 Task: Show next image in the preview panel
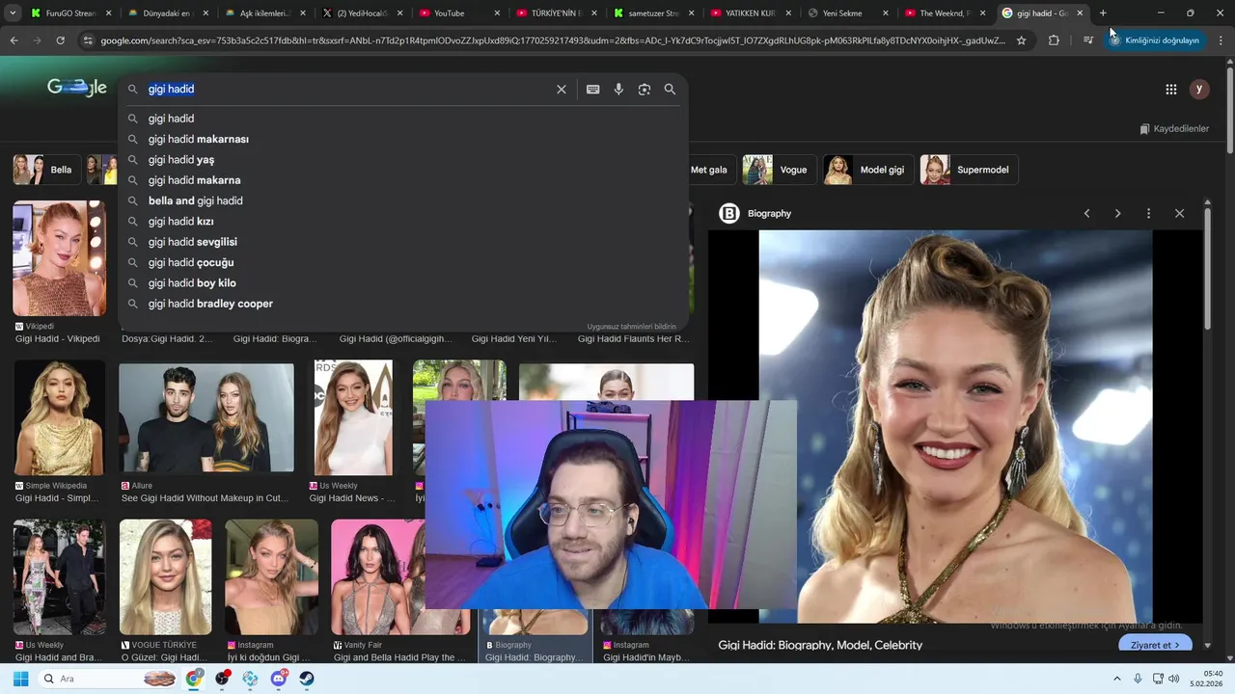pos(1117,213)
